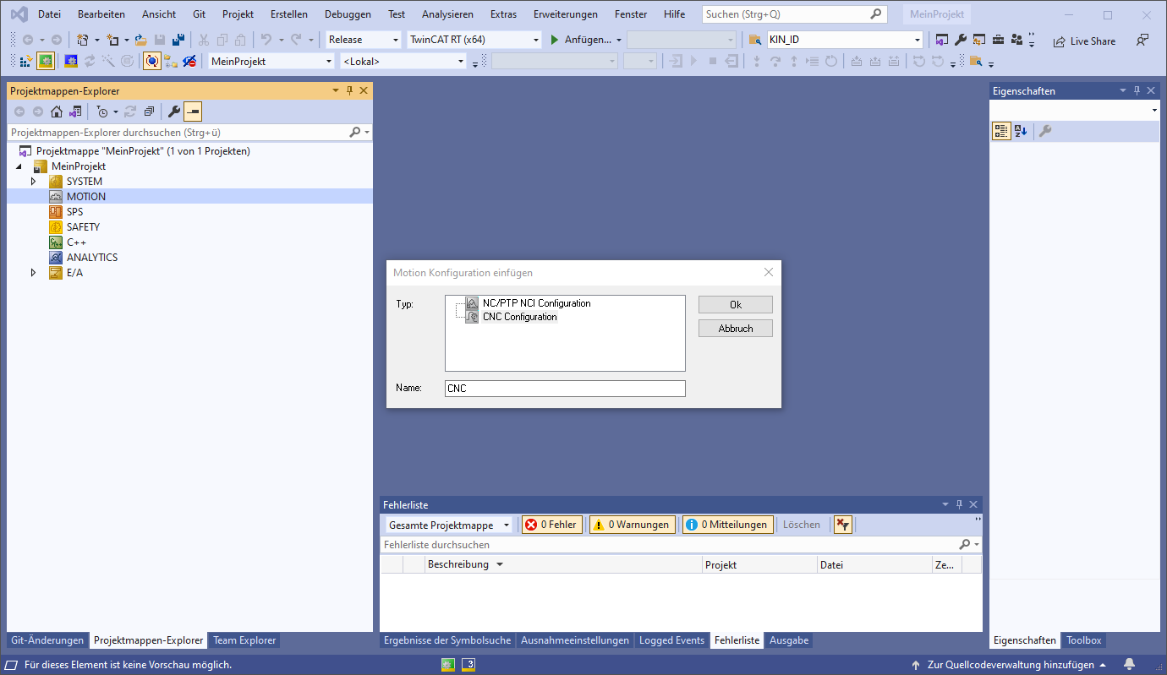The height and width of the screenshot is (675, 1167).
Task: Click the Categorized view icon in Eigenschaften
Action: pos(1001,131)
